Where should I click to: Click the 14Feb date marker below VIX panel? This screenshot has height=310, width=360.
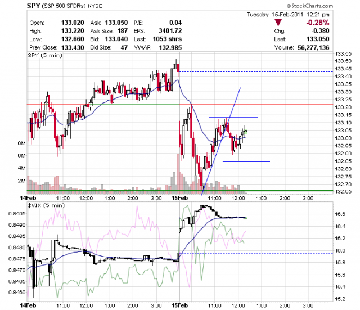pos(28,305)
